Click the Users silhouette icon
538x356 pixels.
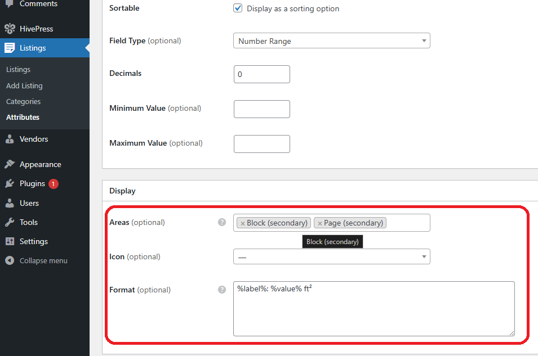[x=10, y=203]
